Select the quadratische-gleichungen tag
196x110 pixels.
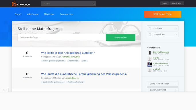[x=53, y=82]
